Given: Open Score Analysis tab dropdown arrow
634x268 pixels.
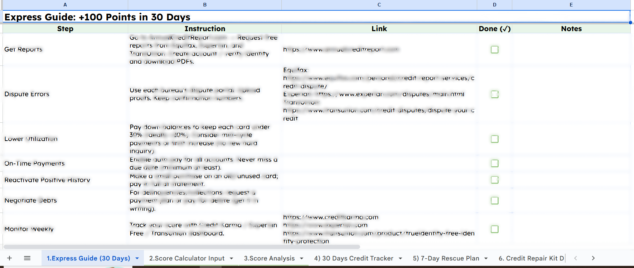Looking at the screenshot, I should point(301,258).
